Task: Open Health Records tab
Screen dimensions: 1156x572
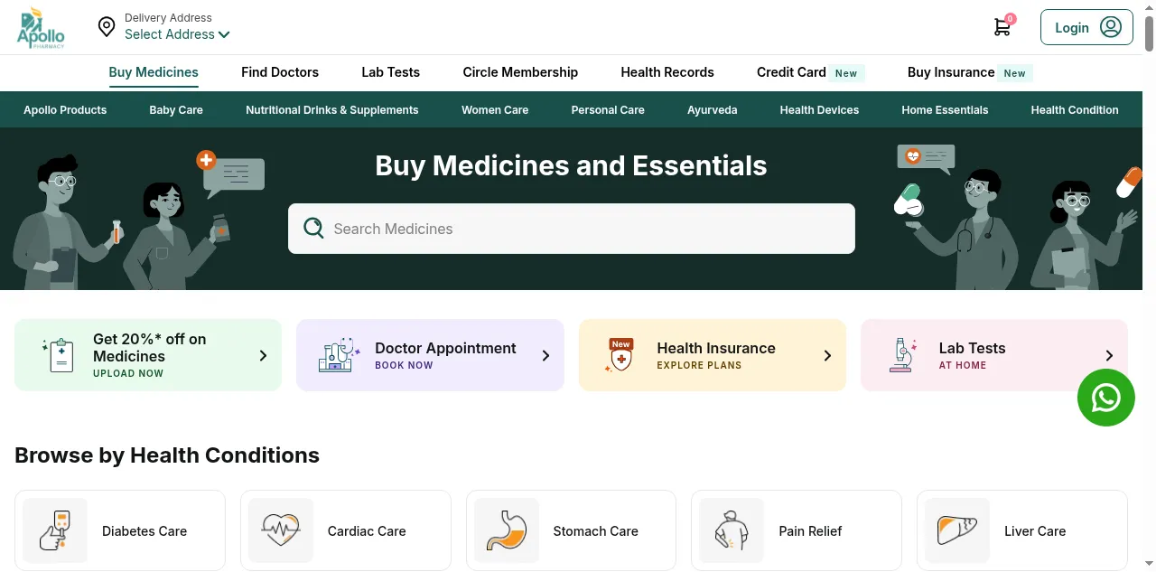Action: click(667, 72)
